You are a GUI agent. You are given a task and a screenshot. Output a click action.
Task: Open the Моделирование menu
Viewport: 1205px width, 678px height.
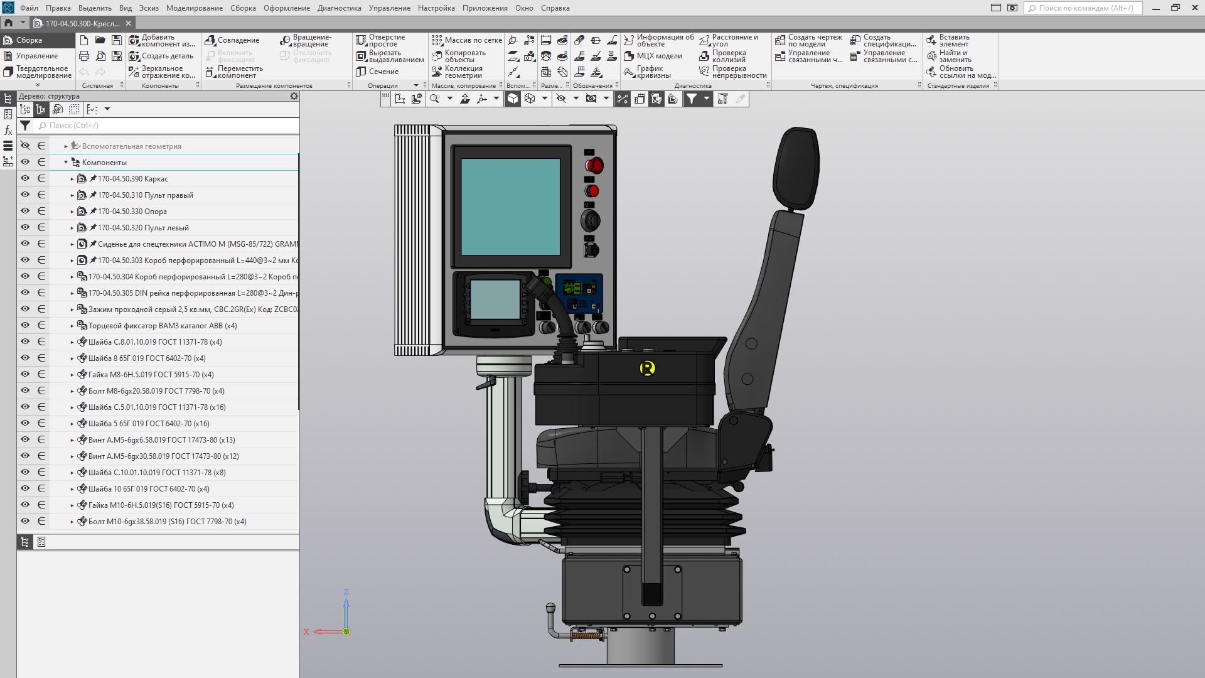(194, 8)
